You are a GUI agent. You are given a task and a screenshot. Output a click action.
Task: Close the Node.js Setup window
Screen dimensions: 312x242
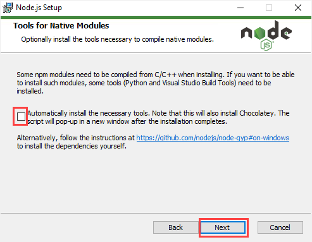pos(298,8)
